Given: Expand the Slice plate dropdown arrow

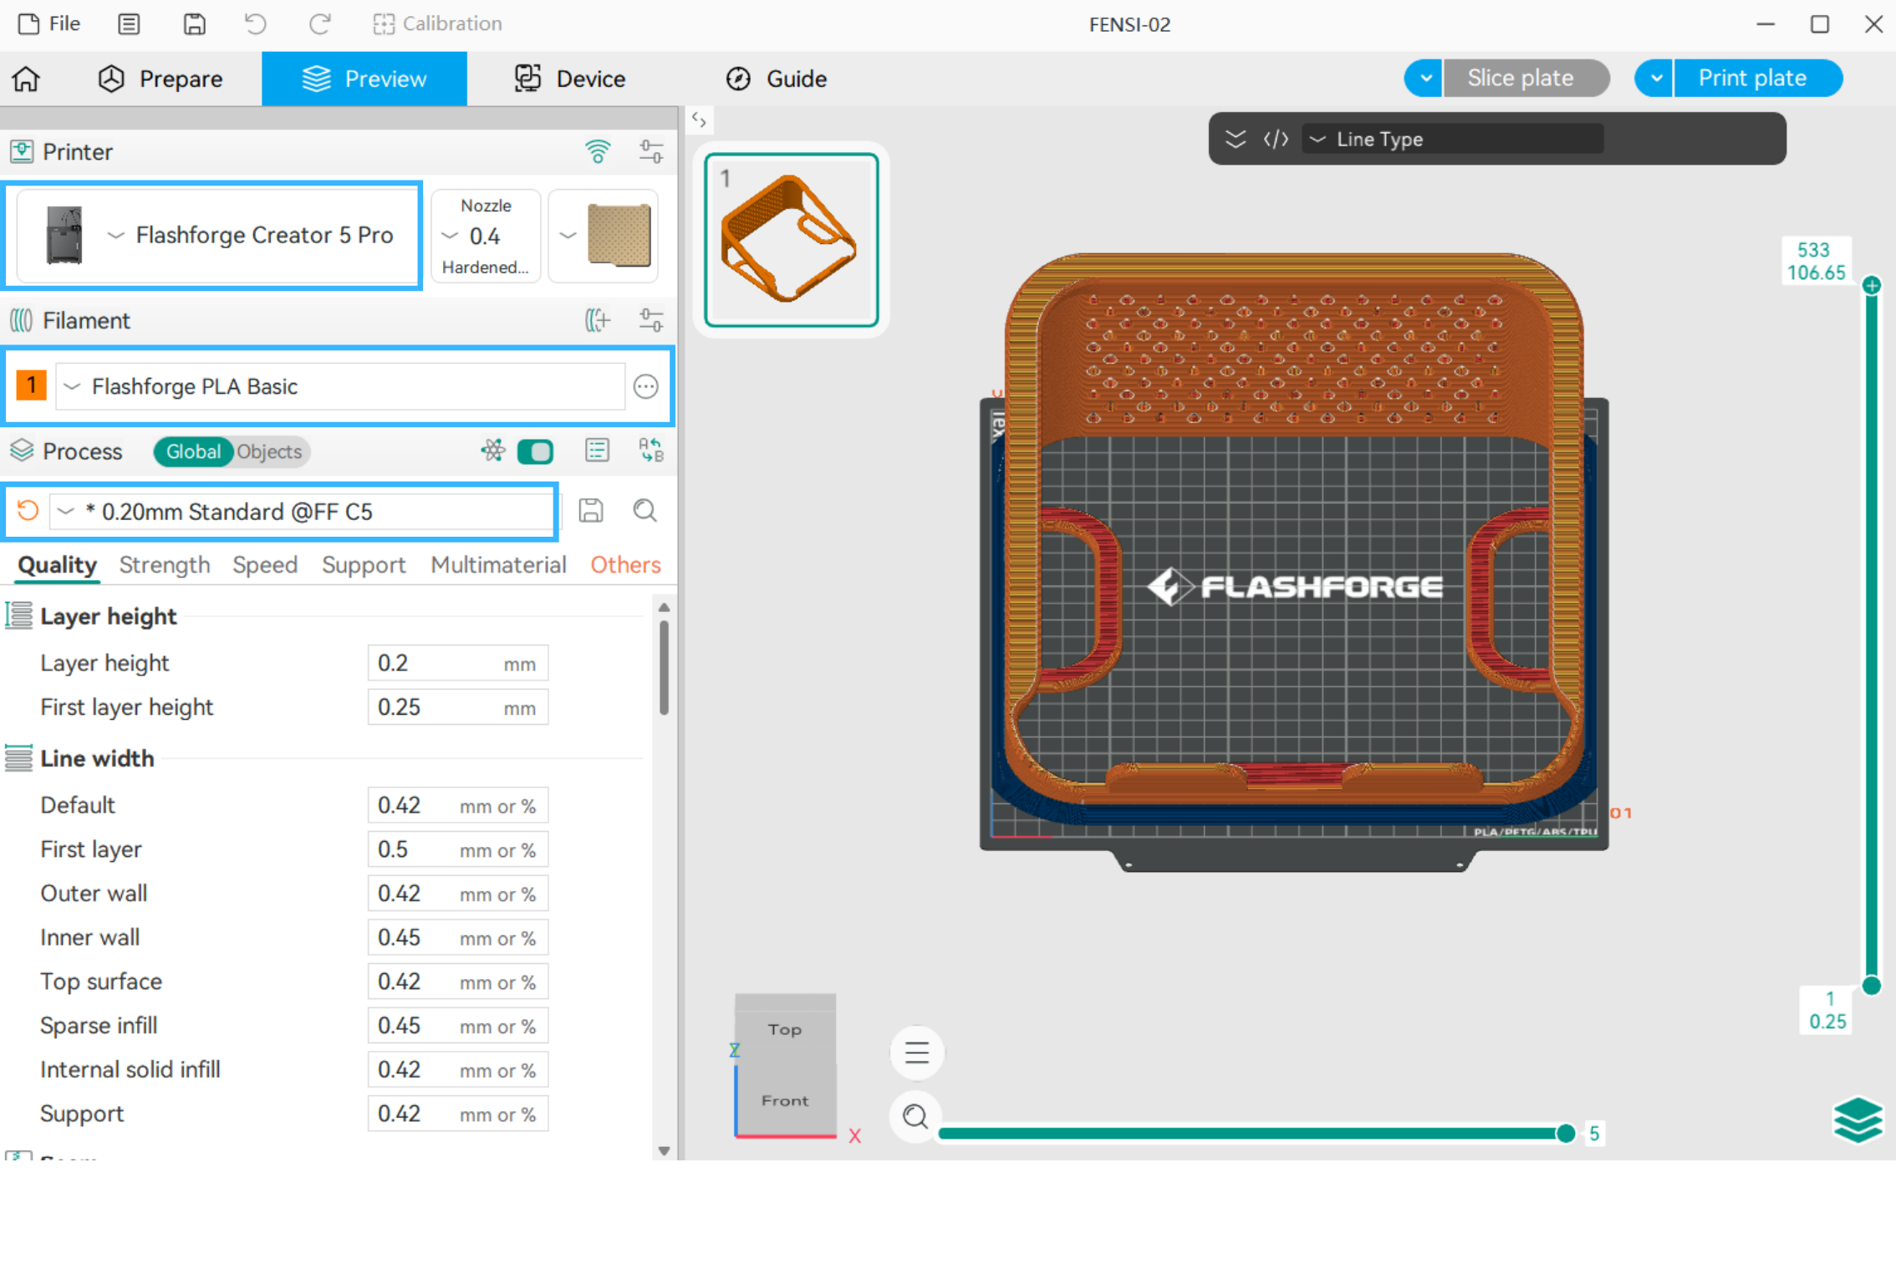Looking at the screenshot, I should [1425, 78].
